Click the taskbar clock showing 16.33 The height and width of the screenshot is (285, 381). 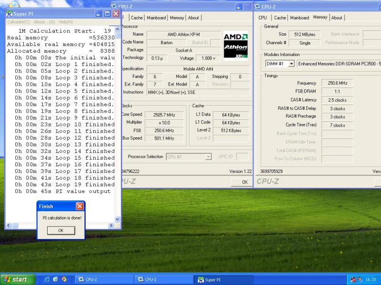[x=371, y=279]
